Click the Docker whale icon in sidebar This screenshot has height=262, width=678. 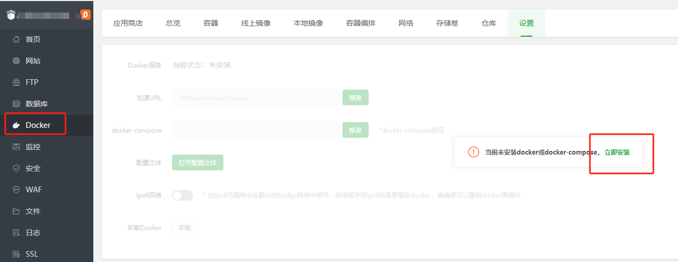(x=16, y=125)
